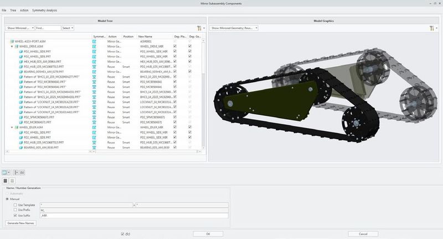The height and width of the screenshot is (239, 443).
Task: Open Model Tree settings tool icon
Action: [199, 28]
